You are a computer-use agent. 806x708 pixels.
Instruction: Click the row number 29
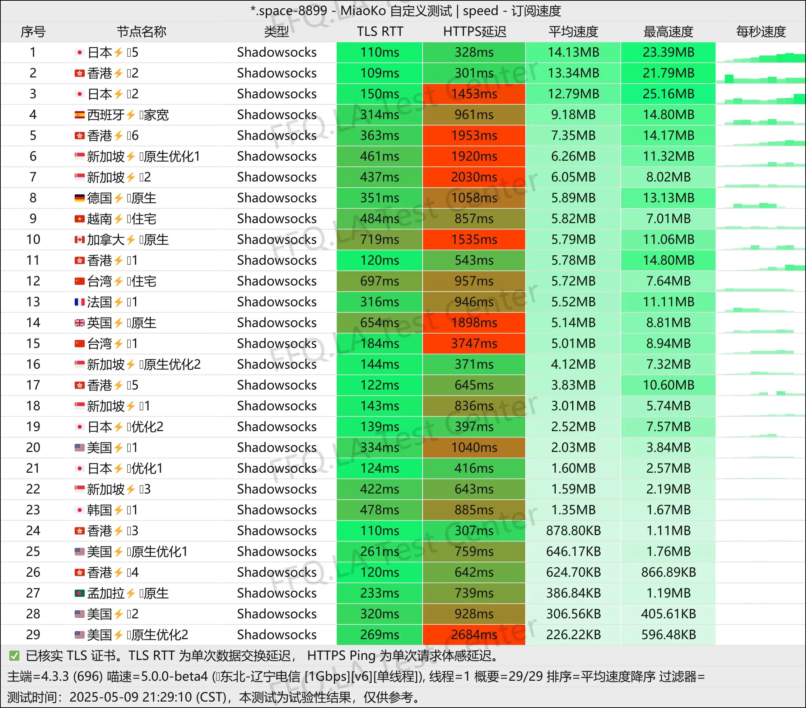coord(33,635)
